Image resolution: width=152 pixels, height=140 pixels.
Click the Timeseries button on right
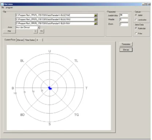click(x=126, y=44)
